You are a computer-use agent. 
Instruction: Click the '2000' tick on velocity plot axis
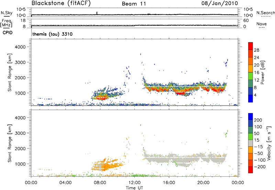tap(20, 149)
